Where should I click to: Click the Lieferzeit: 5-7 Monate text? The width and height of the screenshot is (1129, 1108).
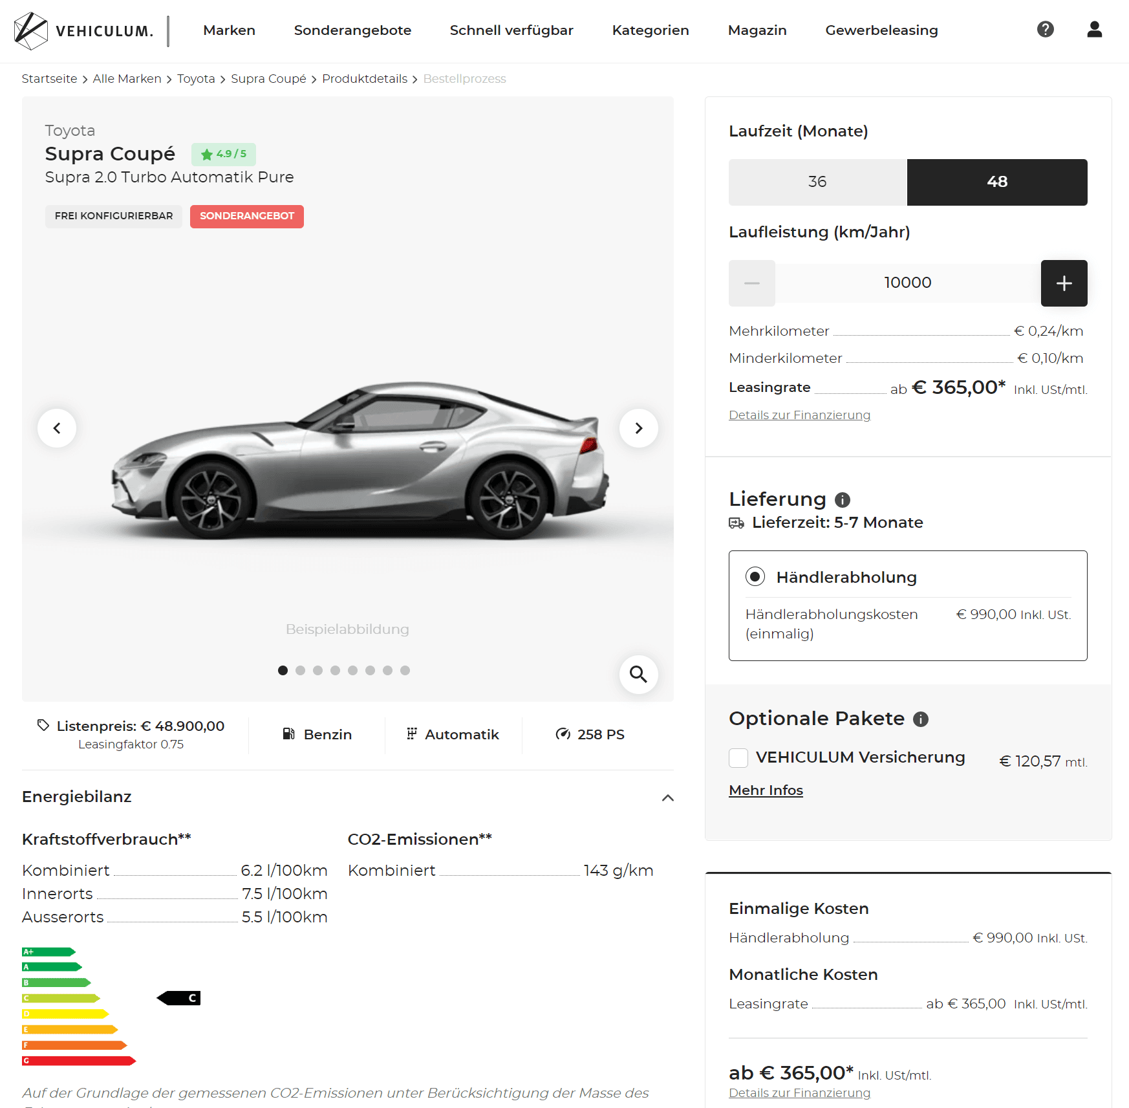837,523
